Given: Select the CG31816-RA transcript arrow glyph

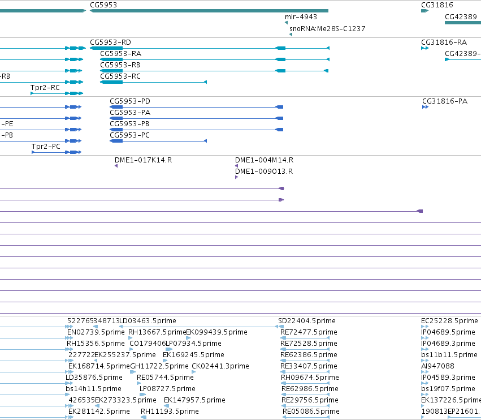Looking at the screenshot, I should [425, 48].
